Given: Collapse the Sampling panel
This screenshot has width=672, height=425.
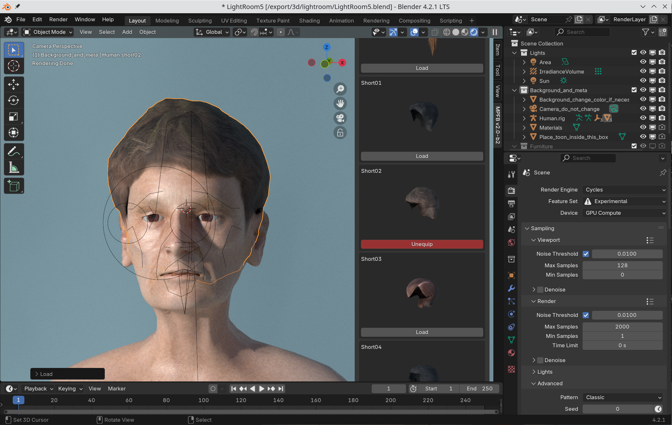Looking at the screenshot, I should tap(542, 228).
